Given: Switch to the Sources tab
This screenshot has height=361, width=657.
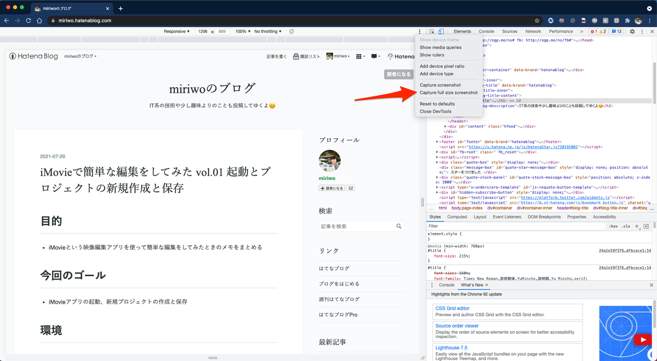Looking at the screenshot, I should (x=510, y=32).
